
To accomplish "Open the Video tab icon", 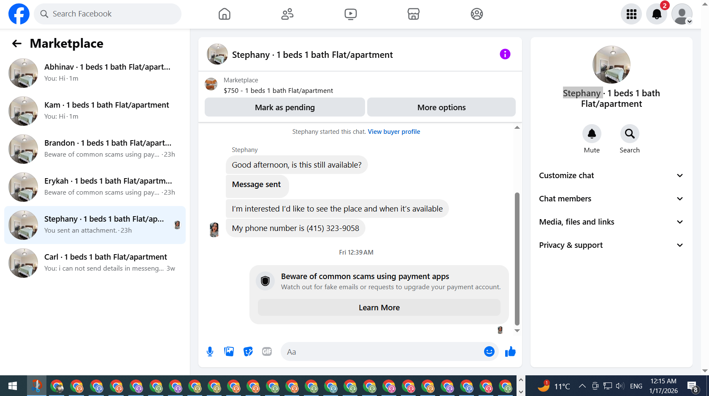I will [350, 14].
